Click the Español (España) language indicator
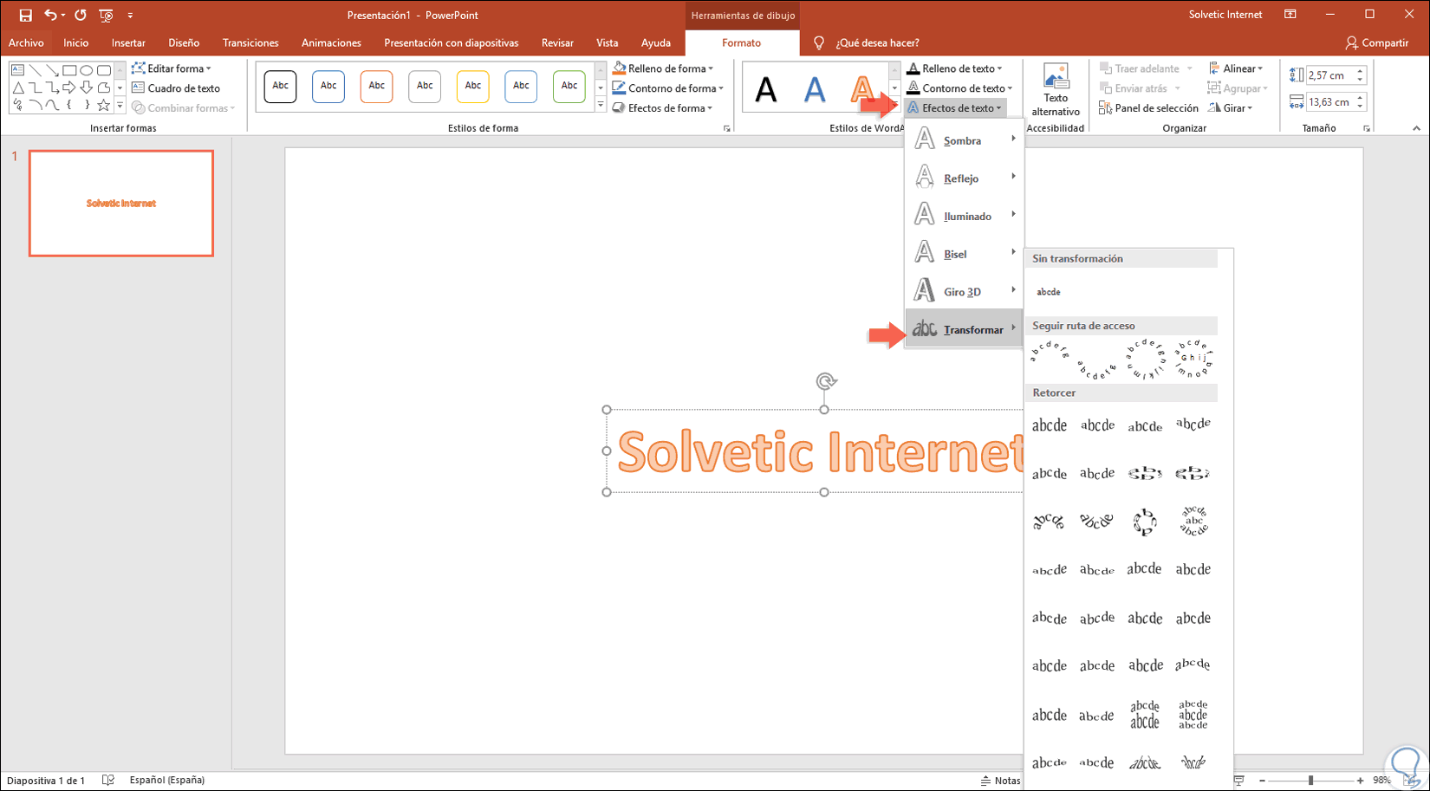This screenshot has width=1430, height=791. tap(167, 781)
